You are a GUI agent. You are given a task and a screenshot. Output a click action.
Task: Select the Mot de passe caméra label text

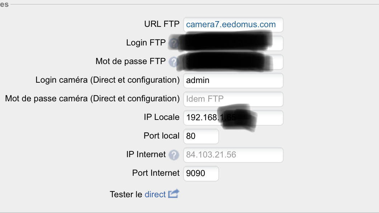93,99
